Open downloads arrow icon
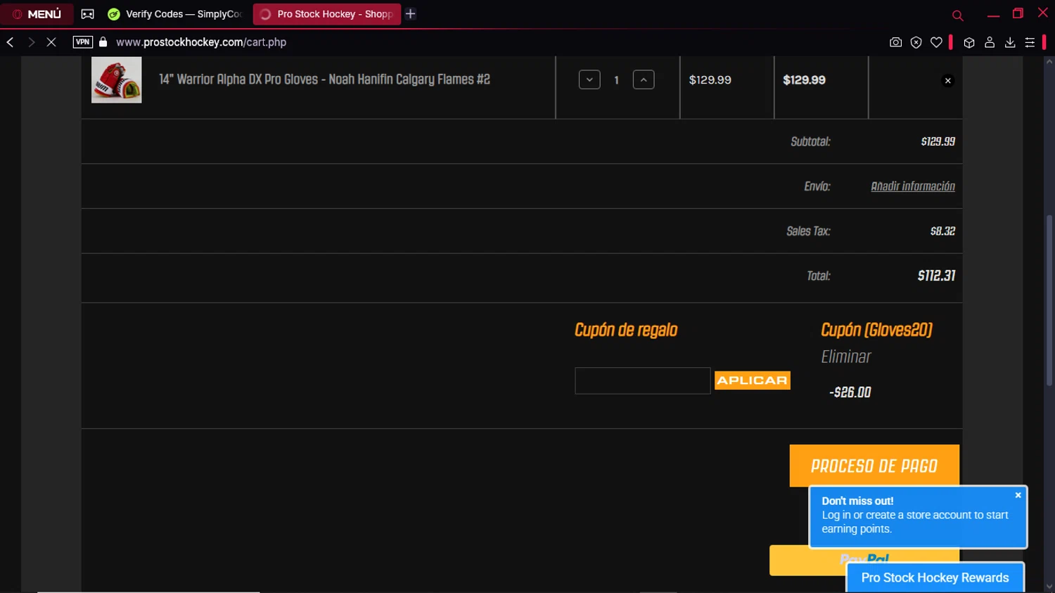Screen dimensions: 1055x593 pyautogui.click(x=1010, y=42)
